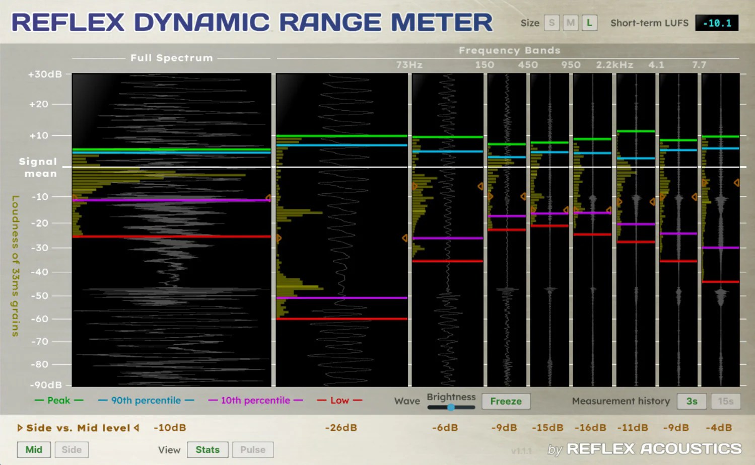Click the right triangle before Side vs. Mid level
This screenshot has height=465, width=755.
point(20,428)
